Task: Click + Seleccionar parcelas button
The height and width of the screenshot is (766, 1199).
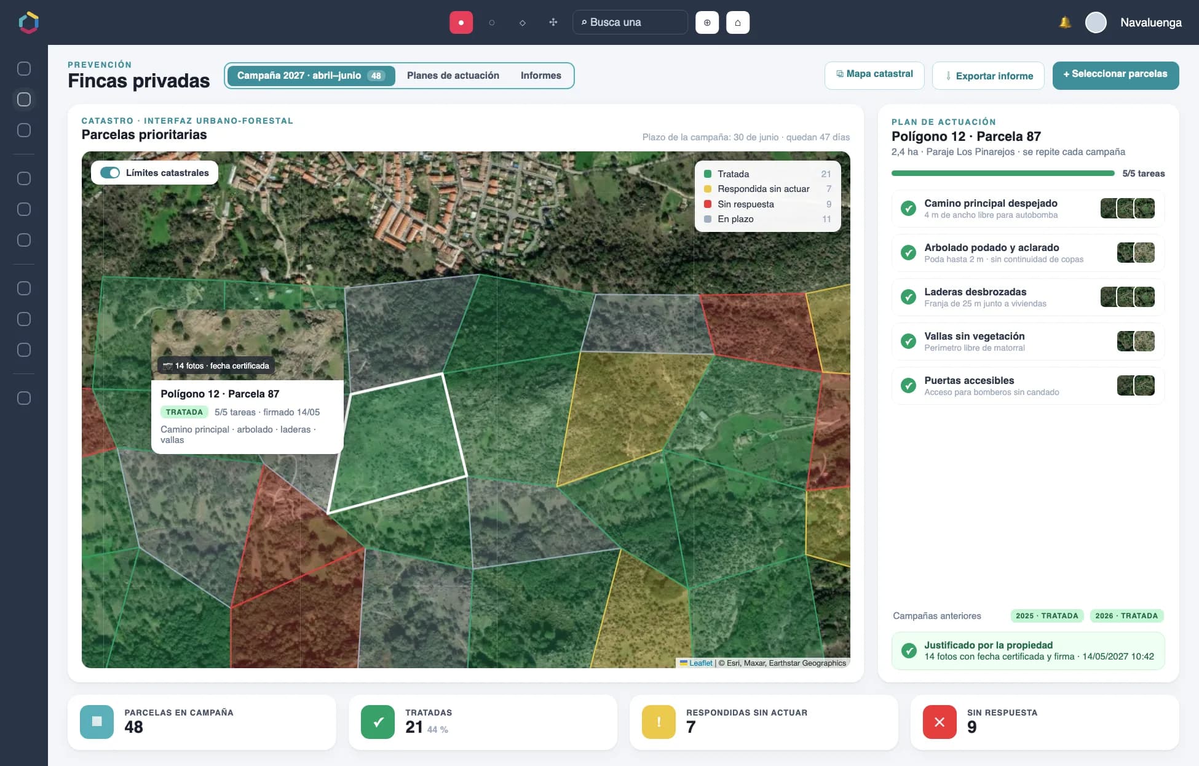Action: pos(1115,75)
